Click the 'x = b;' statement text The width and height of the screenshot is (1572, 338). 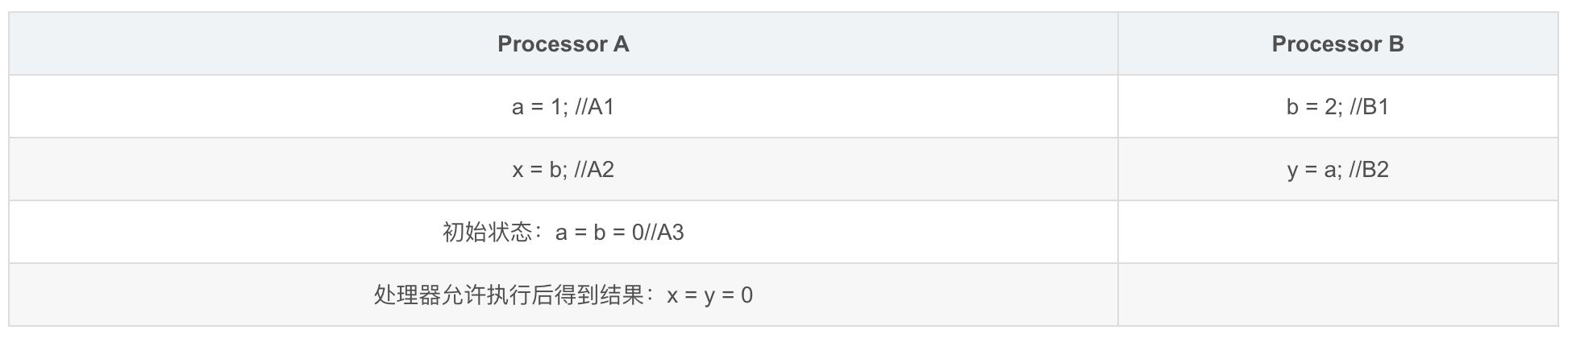pyautogui.click(x=541, y=170)
